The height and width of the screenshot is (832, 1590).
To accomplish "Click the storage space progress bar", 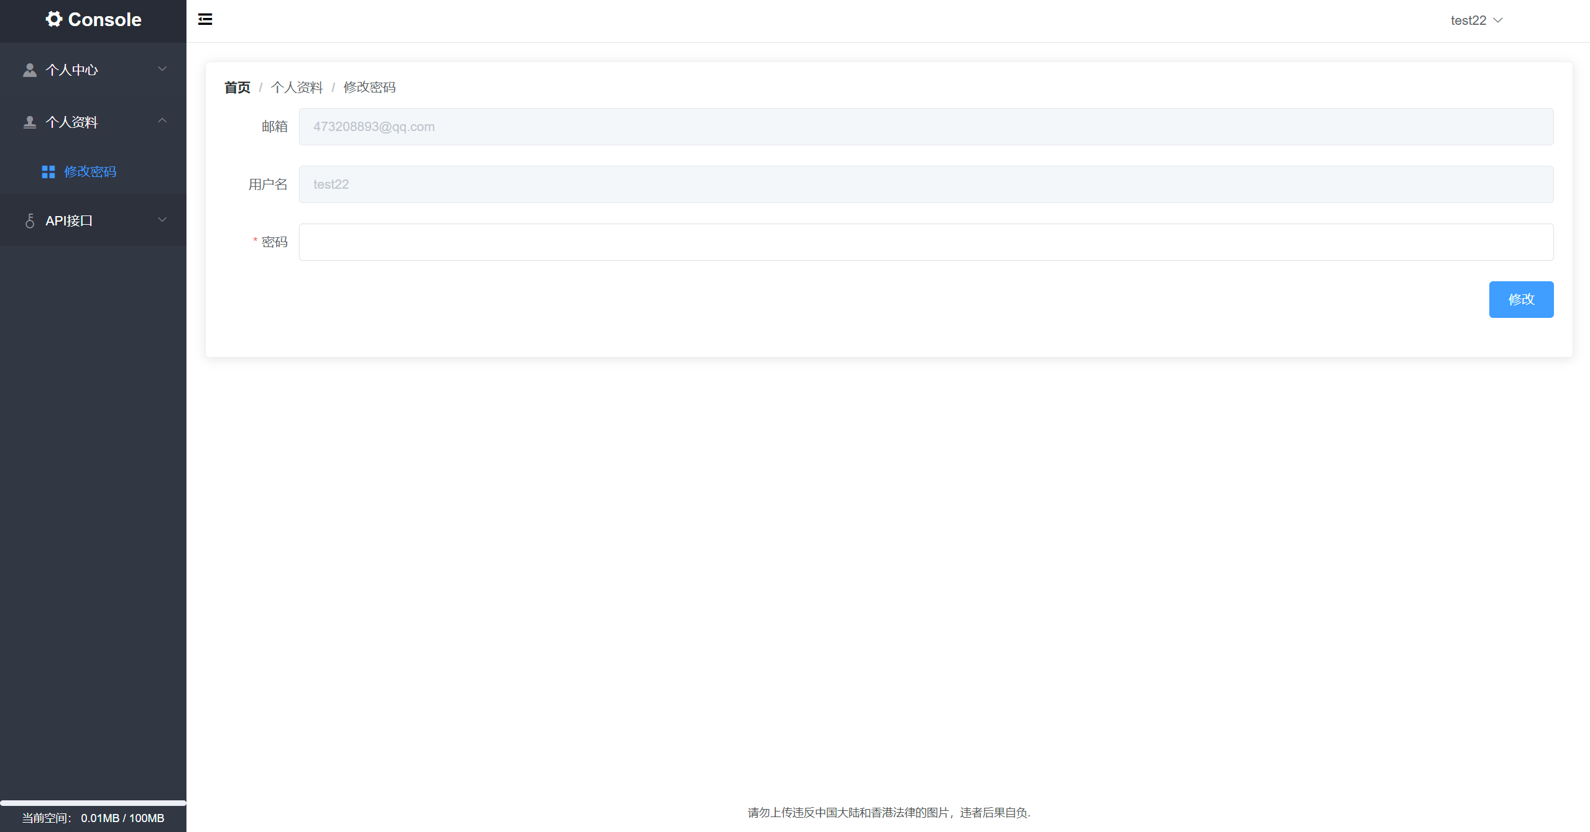I will (93, 803).
